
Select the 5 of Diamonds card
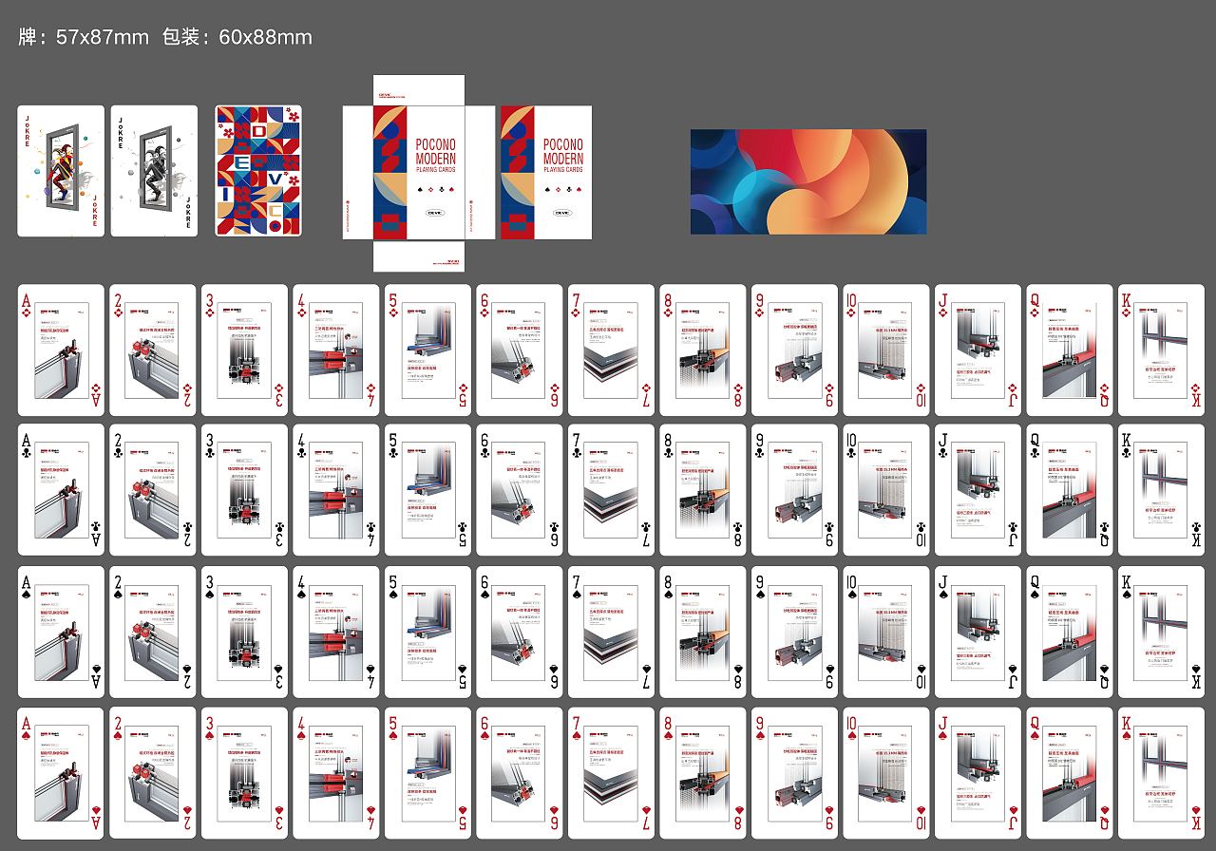pos(427,350)
